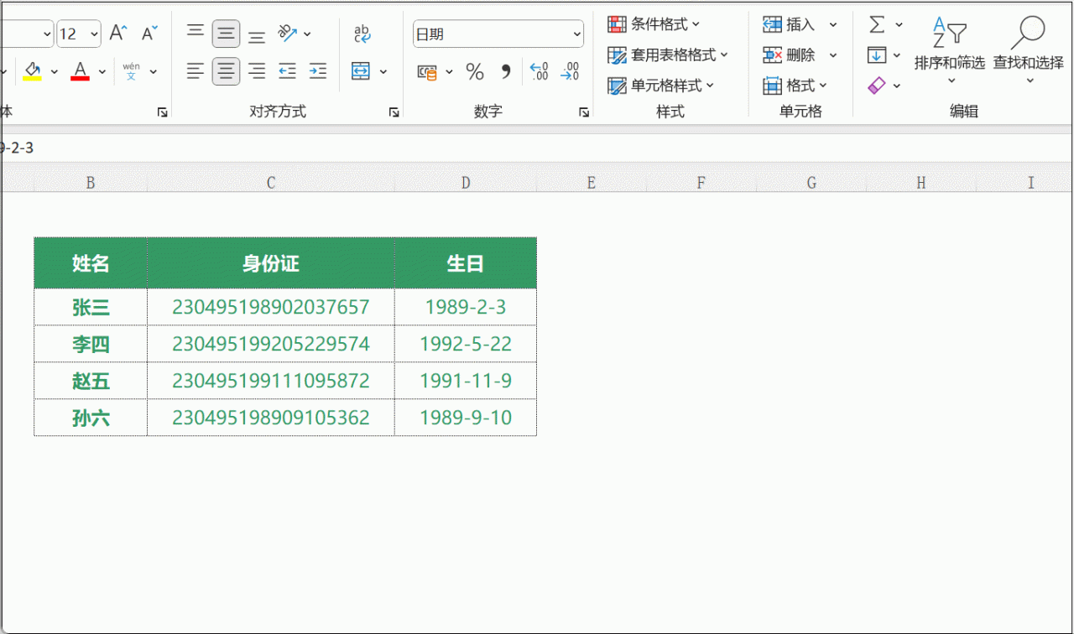Image resolution: width=1074 pixels, height=634 pixels.
Task: Click the accounting number format icon
Action: [427, 72]
